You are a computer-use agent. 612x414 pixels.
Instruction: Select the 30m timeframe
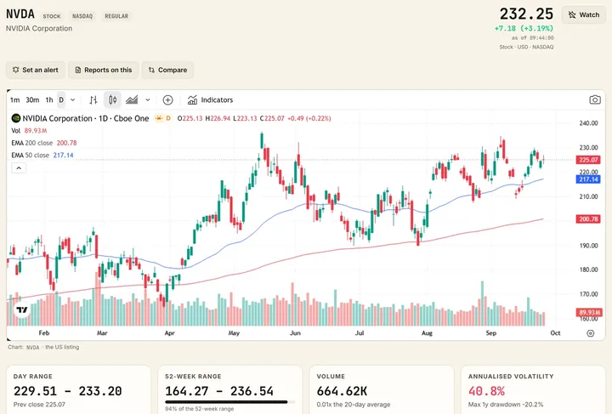pos(32,100)
